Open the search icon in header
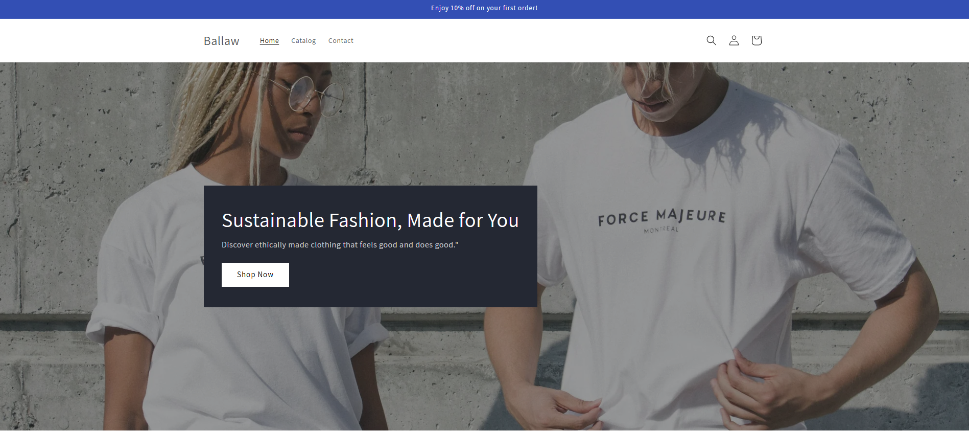Viewport: 969px width, 431px height. coord(711,40)
